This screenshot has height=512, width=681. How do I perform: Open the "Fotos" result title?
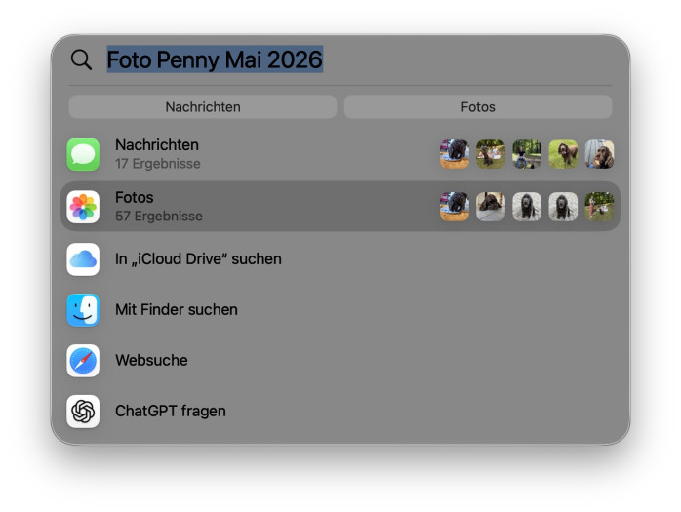pyautogui.click(x=135, y=198)
